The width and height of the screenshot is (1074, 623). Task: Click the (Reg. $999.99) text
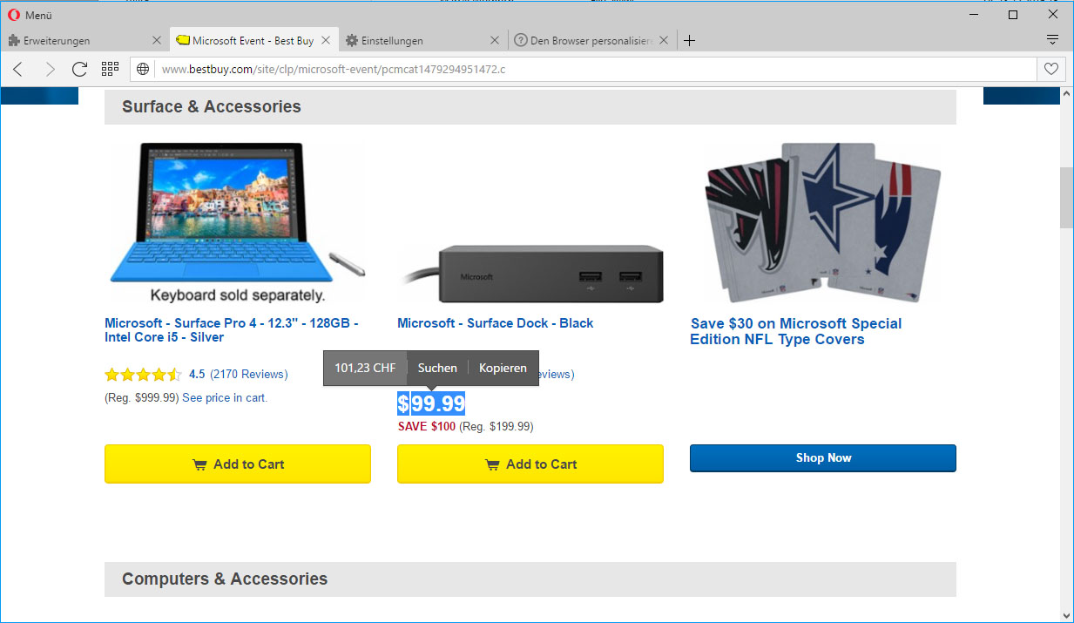pos(141,397)
